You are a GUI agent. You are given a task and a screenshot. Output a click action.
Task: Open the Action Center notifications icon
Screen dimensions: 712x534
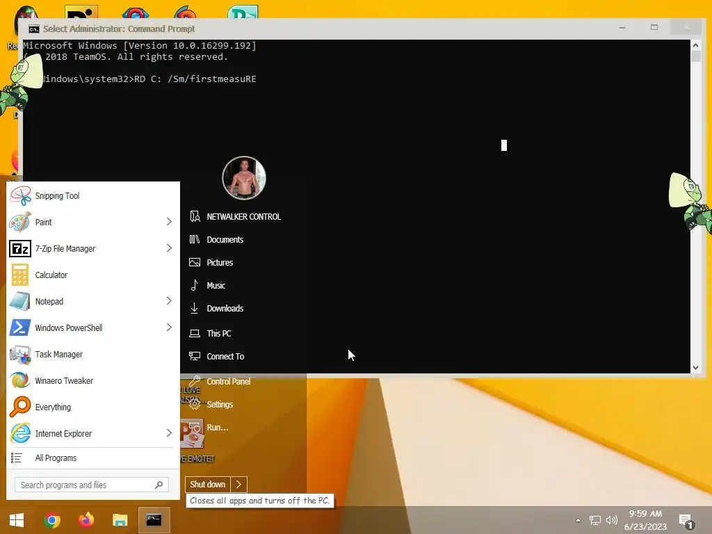[686, 520]
